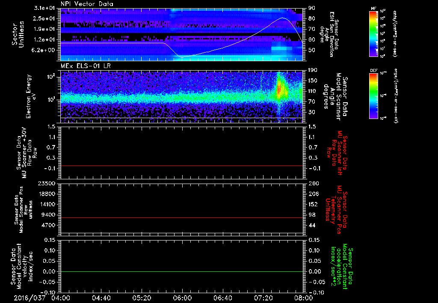Viewport: 438px width, 303px height.
Task: Click the "90" sun elevation tick label
Action: 312,8
